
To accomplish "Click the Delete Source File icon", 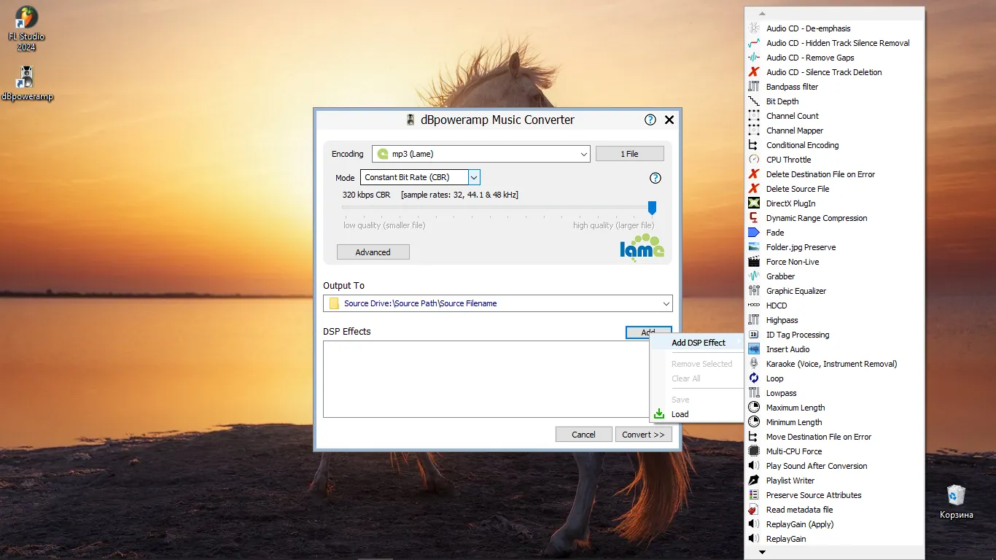I will 754,189.
